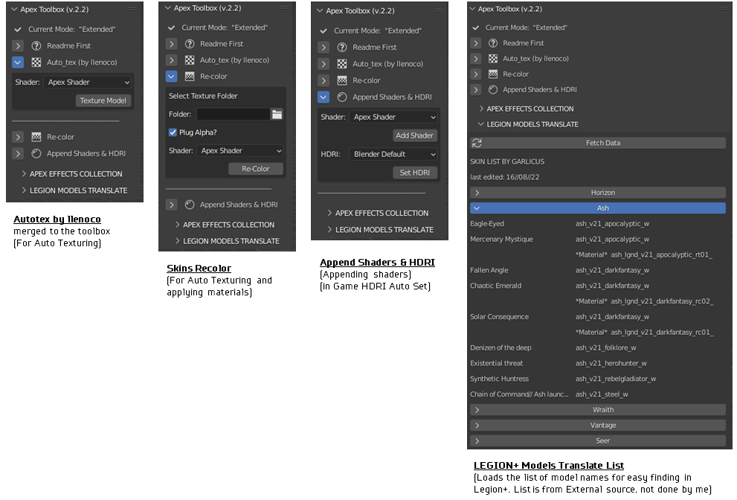Image resolution: width=737 pixels, height=500 pixels.
Task: Click Re-color icon in Append Shaders & HDRI panel
Action: pyautogui.click(x=342, y=80)
